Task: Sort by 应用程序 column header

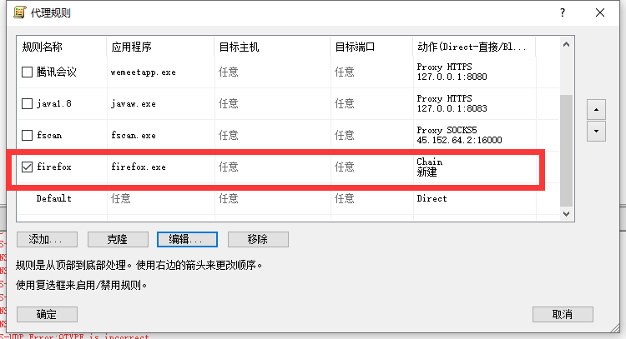Action: click(159, 47)
